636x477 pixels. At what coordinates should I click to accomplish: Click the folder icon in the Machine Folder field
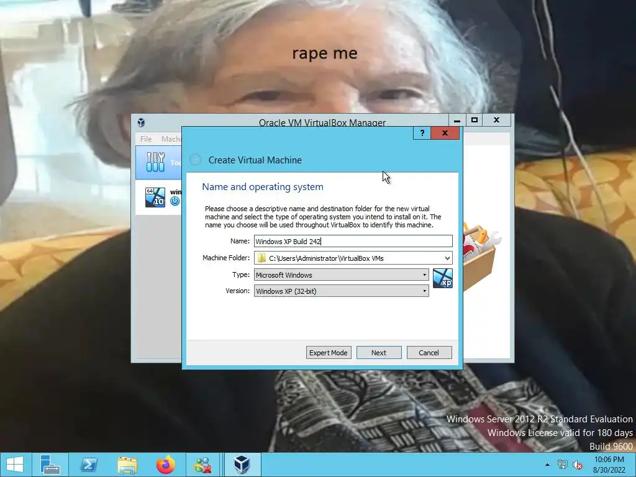coord(261,258)
